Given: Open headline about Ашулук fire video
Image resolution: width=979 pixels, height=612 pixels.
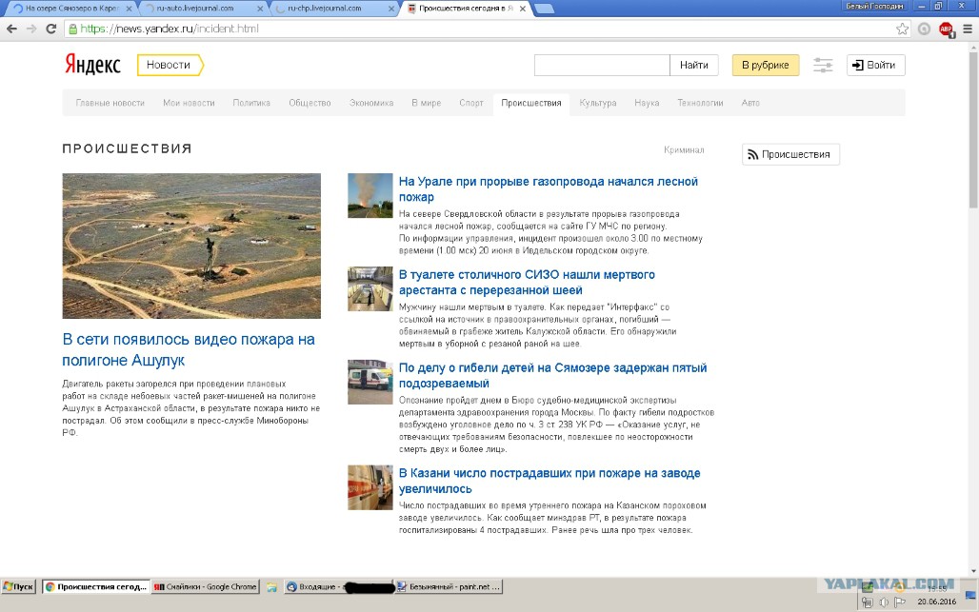Looking at the screenshot, I should [x=189, y=350].
